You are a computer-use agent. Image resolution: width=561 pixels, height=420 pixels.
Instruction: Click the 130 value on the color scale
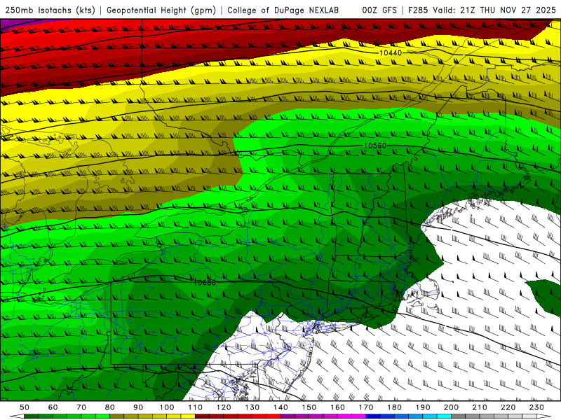coord(252,407)
